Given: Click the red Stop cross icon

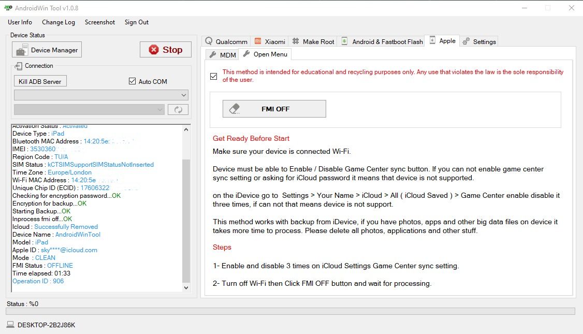Looking at the screenshot, I should [154, 50].
